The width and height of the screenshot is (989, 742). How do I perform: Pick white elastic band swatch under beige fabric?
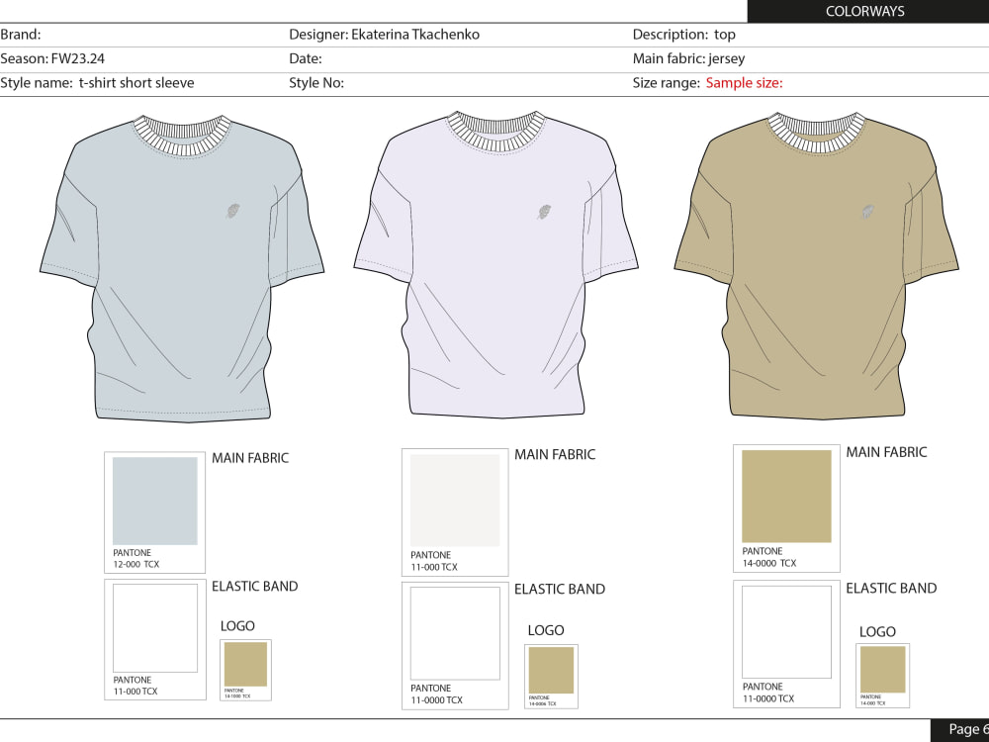786,632
